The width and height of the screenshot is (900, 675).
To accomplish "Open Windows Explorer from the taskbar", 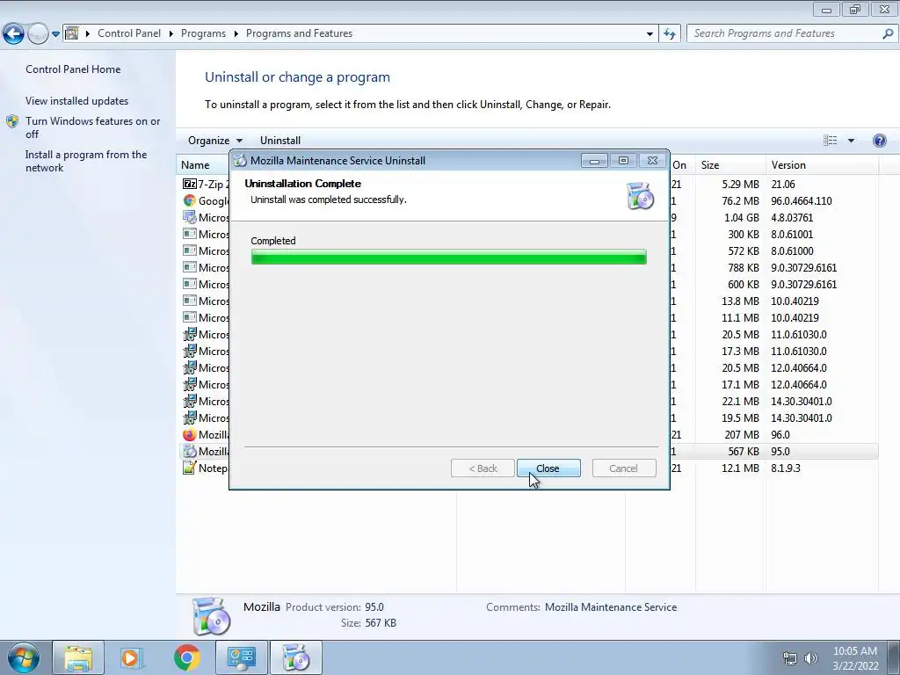I will 78,657.
